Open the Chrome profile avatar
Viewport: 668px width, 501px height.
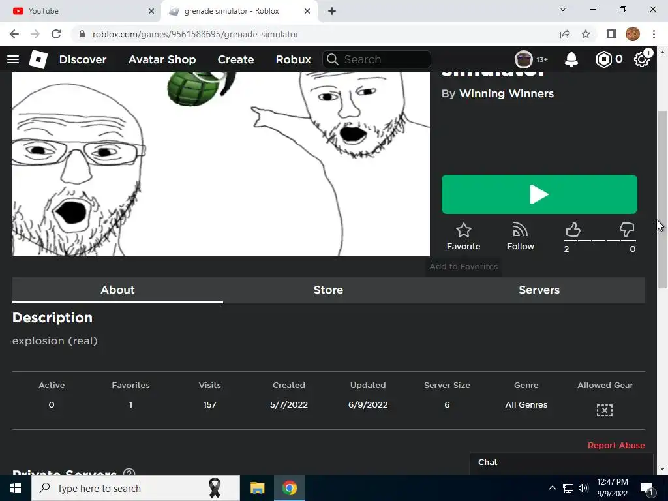[633, 34]
